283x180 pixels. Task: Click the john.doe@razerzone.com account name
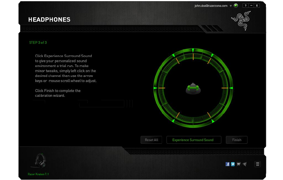(211, 6)
